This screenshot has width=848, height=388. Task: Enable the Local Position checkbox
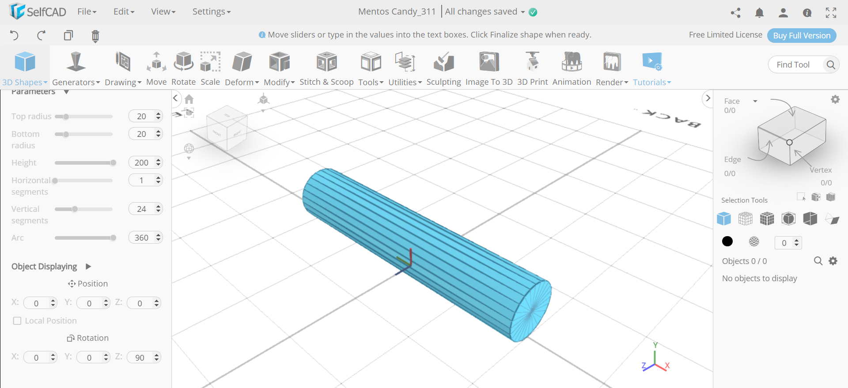pyautogui.click(x=17, y=321)
